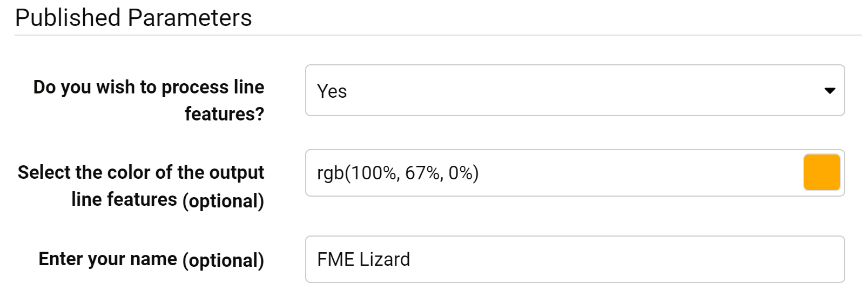Click the "rgb(100%, 67%, 0%)" color value text
This screenshot has width=862, height=296.
click(x=398, y=173)
